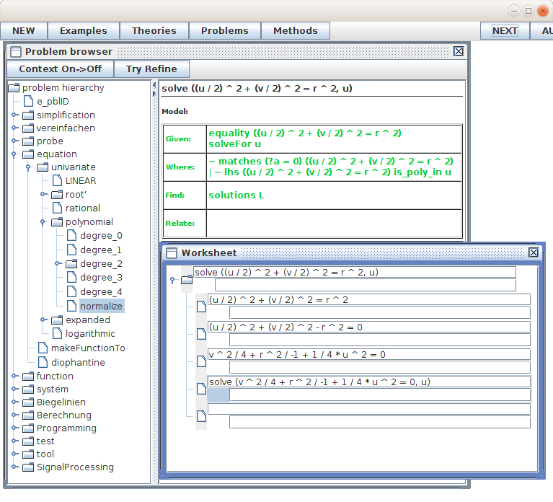Image resolution: width=553 pixels, height=502 pixels.
Task: Collapse the equation folder
Action: point(14,154)
